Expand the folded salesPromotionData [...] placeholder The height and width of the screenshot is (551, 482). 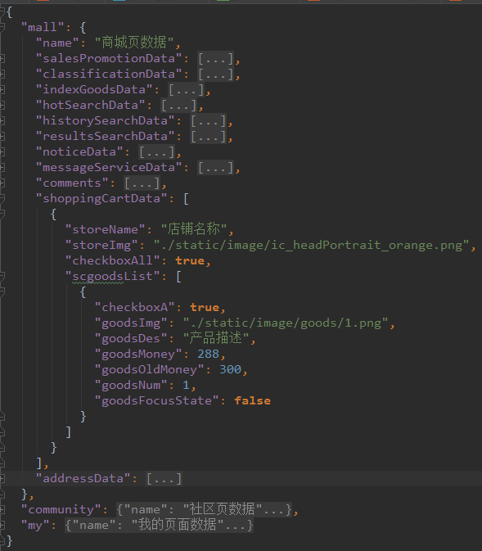[215, 58]
